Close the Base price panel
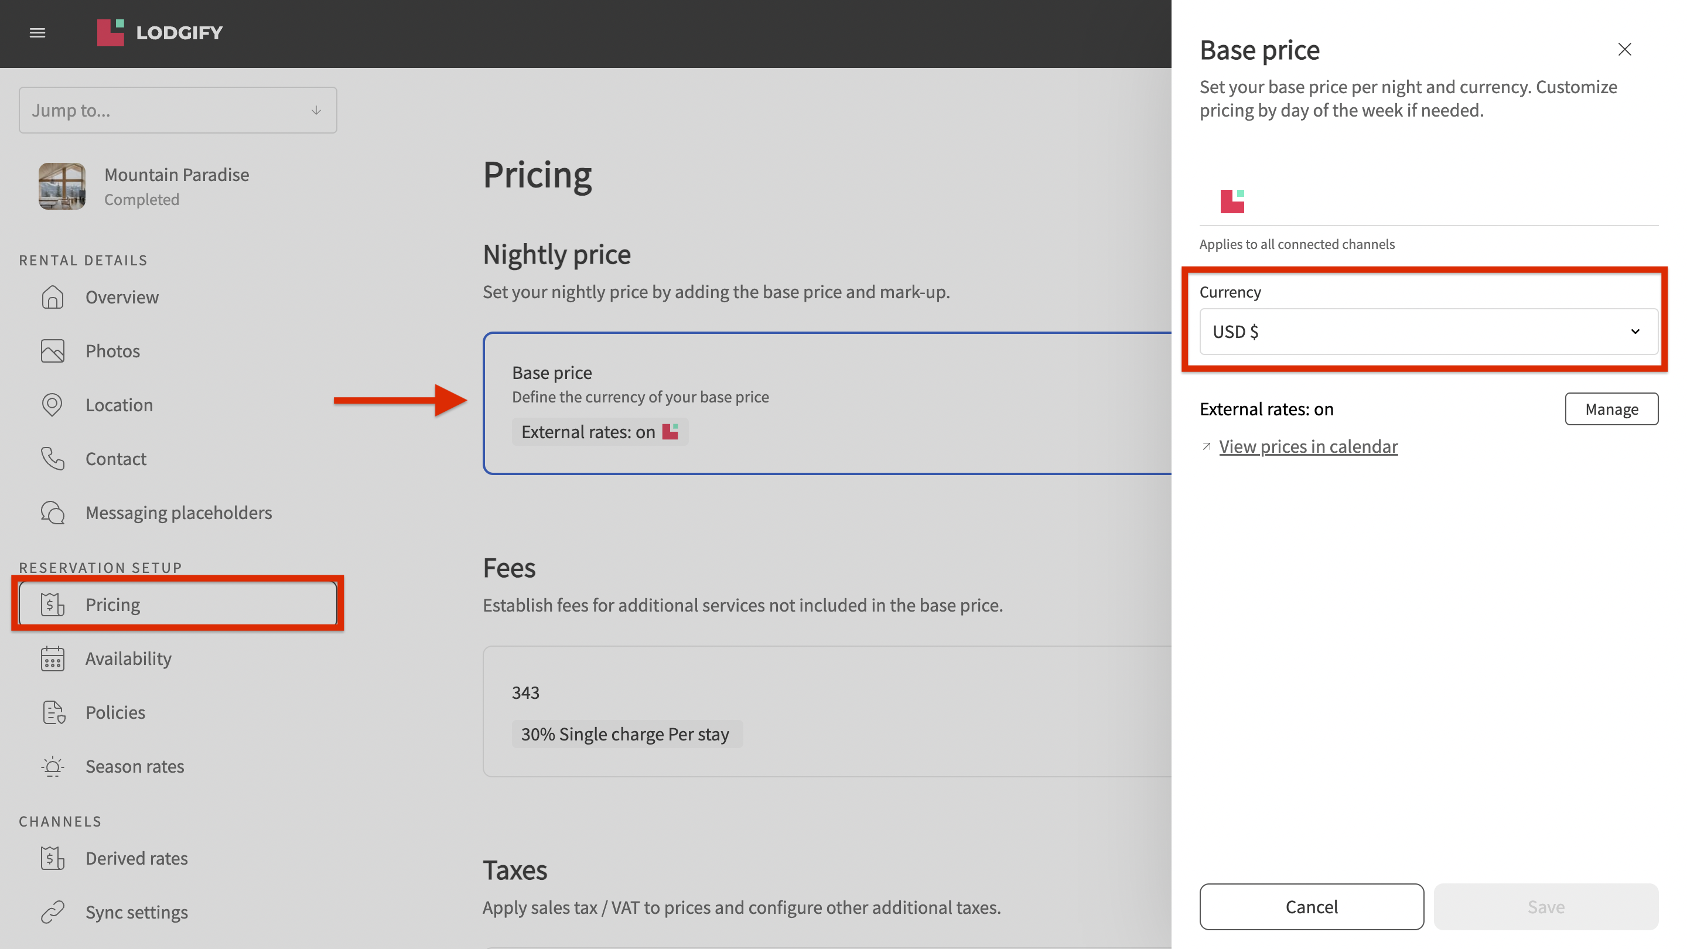The image size is (1687, 949). pos(1624,49)
